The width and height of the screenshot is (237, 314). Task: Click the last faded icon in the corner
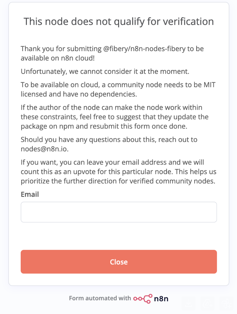point(226,302)
